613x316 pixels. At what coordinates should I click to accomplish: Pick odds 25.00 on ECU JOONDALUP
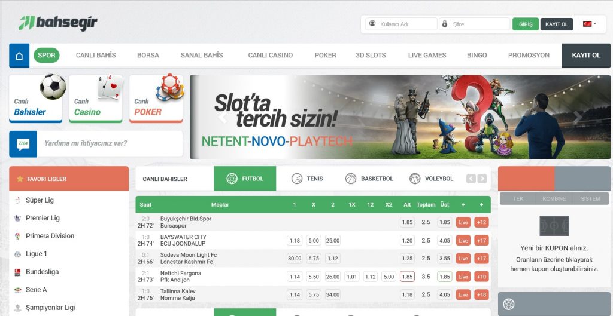pos(333,240)
